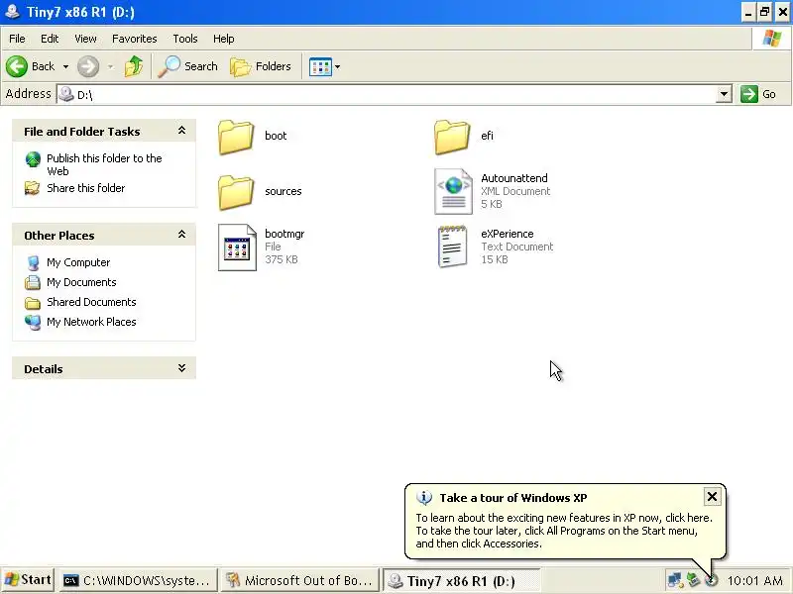Open My Computer link
Image resolution: width=793 pixels, height=594 pixels.
tap(78, 262)
